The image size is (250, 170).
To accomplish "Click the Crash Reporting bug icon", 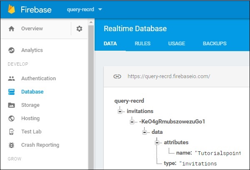I will pos(12,145).
